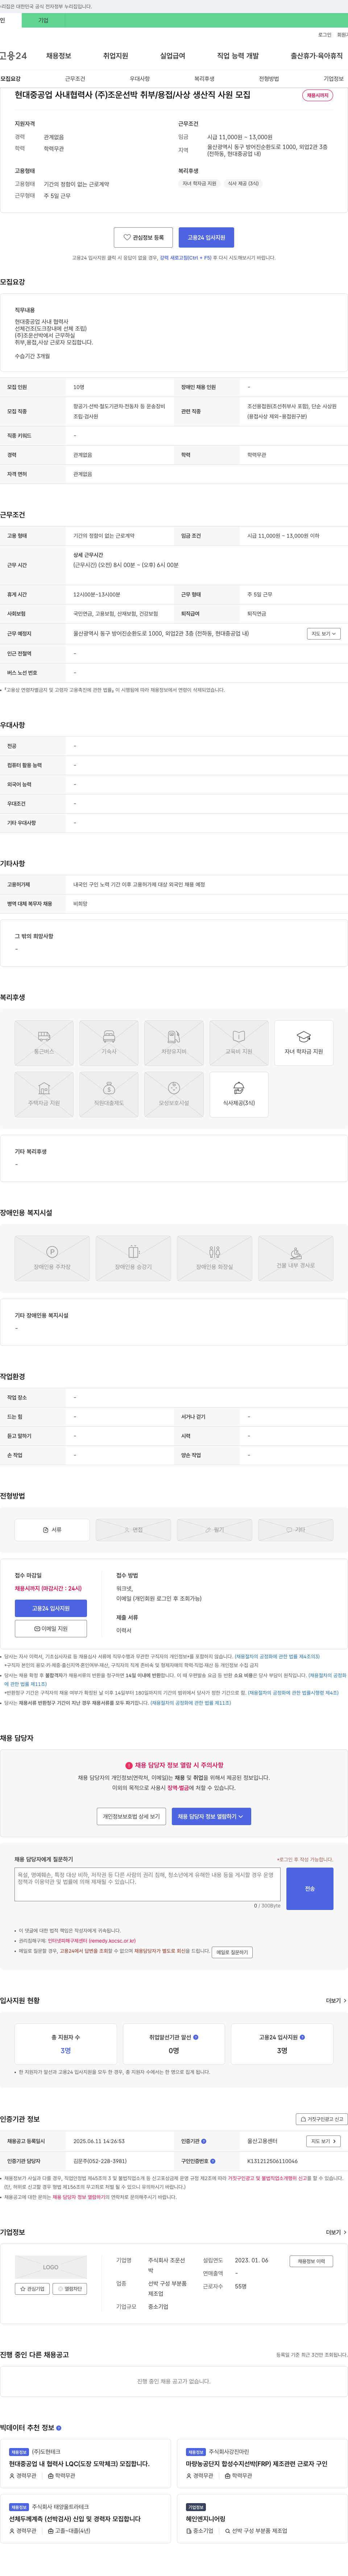Click the 메일로 질문하기 button

point(232,1952)
